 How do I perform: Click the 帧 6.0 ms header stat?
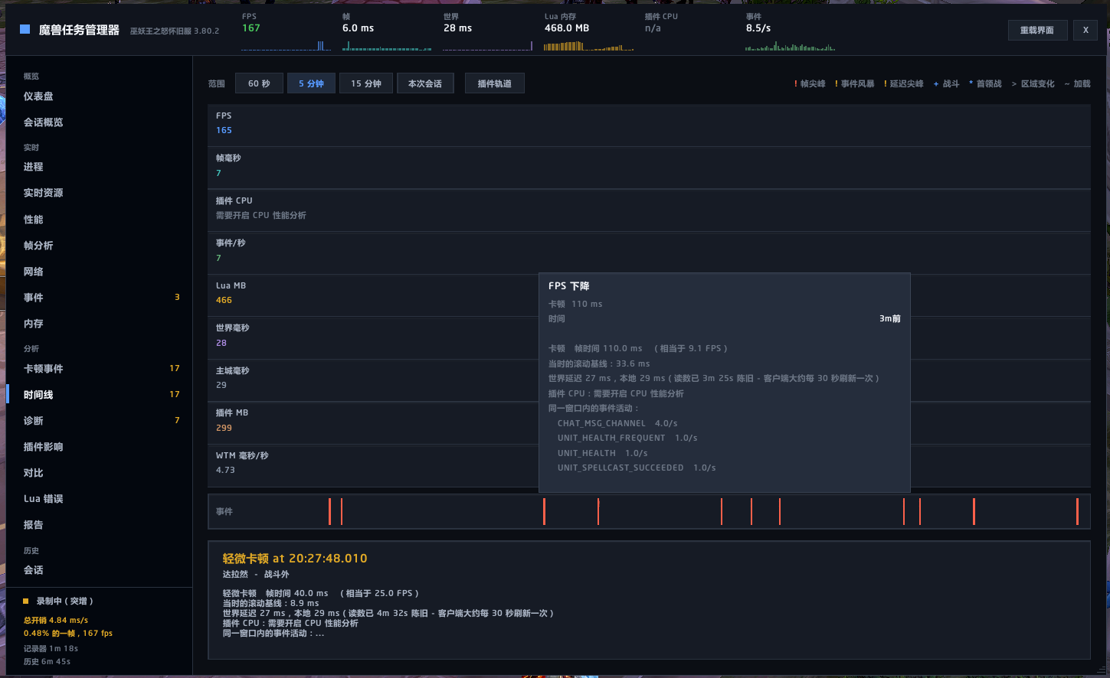pos(387,31)
